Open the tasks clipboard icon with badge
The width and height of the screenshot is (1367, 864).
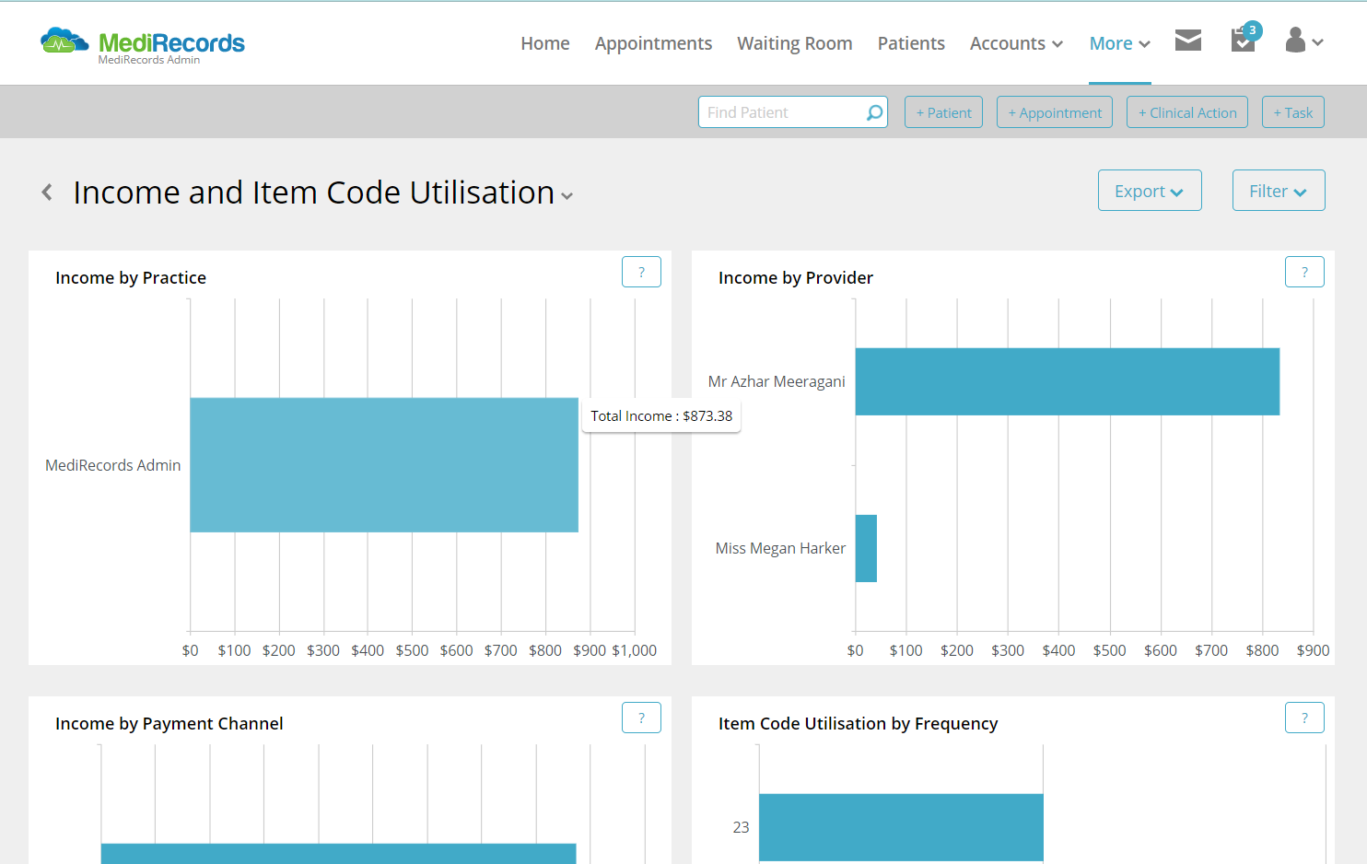[1245, 39]
